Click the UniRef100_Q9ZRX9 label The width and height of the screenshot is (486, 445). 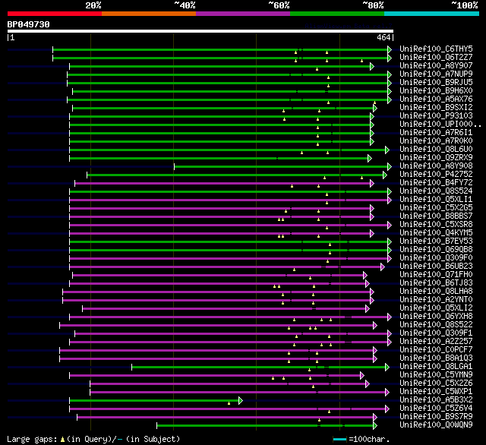click(436, 158)
